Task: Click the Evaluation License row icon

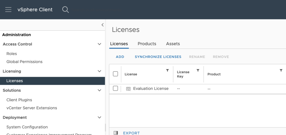Action: coord(128,89)
